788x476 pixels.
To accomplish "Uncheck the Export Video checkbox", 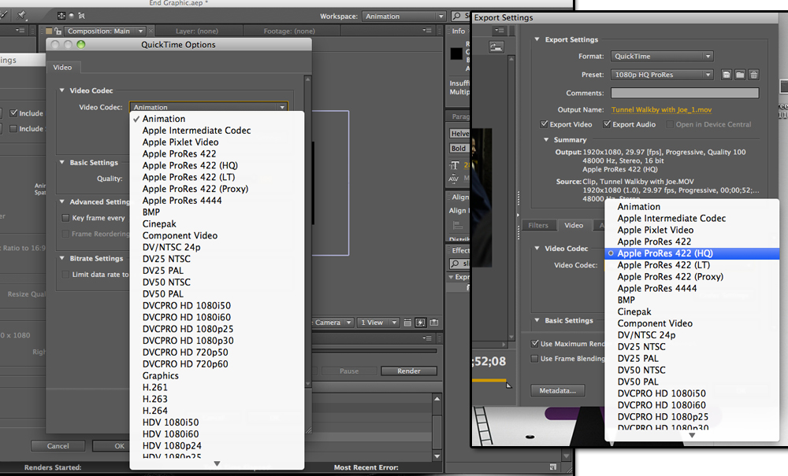I will [544, 124].
